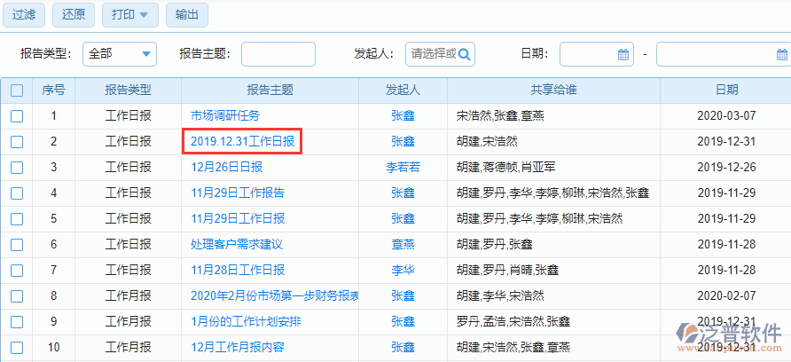
Task: Open the 市场调研任务 report link
Action: 225,115
